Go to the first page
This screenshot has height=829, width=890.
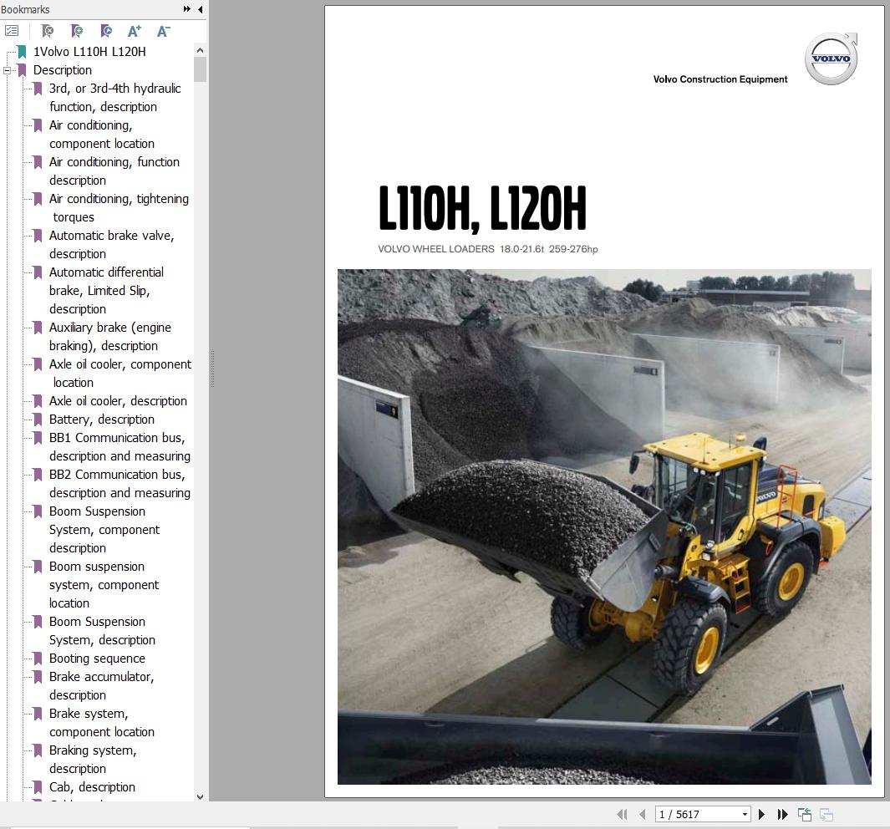(622, 814)
